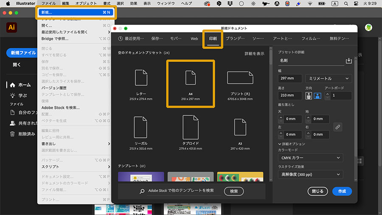Switch to the Web tab
The image size is (382, 215).
(x=194, y=39)
